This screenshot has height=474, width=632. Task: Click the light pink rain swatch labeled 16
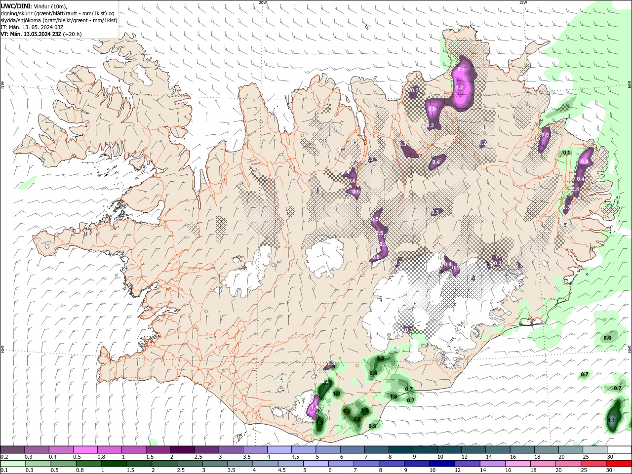click(518, 464)
